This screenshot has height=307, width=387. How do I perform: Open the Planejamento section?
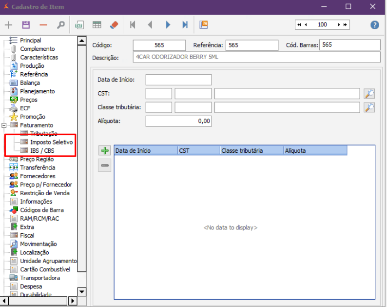click(x=38, y=91)
